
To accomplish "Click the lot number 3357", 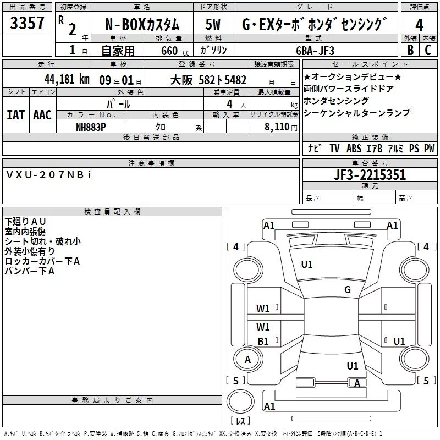I will pos(27,23).
